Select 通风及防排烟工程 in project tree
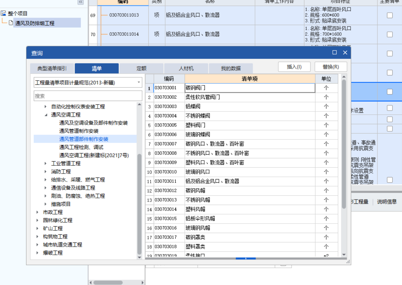Viewport: 402px width, 285px height. tap(35, 23)
